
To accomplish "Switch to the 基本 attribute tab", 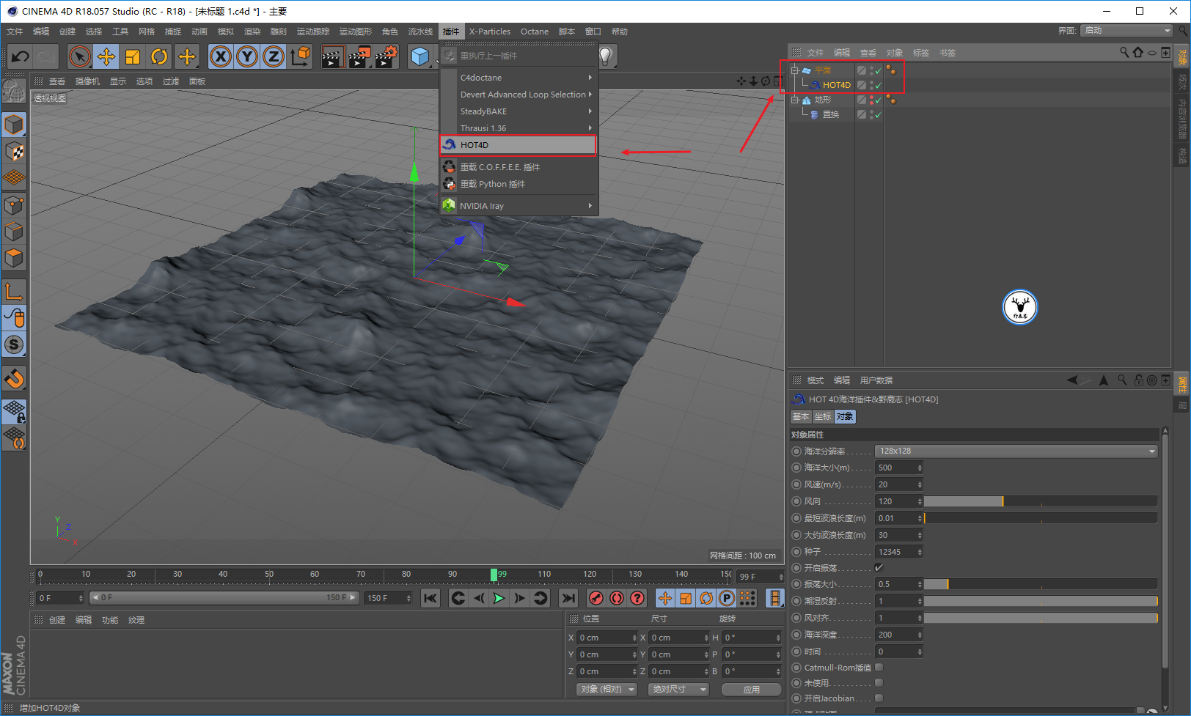I will [x=801, y=416].
